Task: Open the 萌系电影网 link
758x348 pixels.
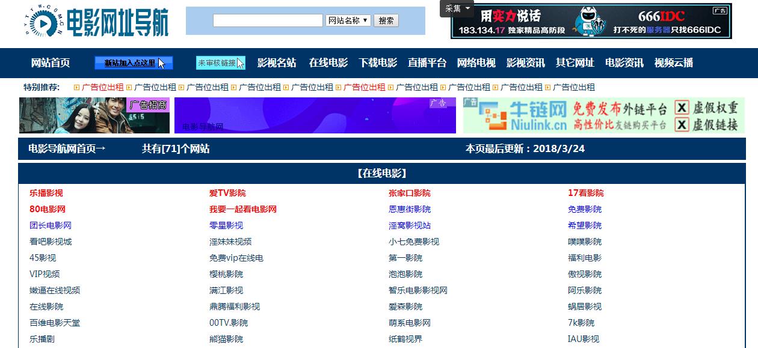Action: click(410, 323)
